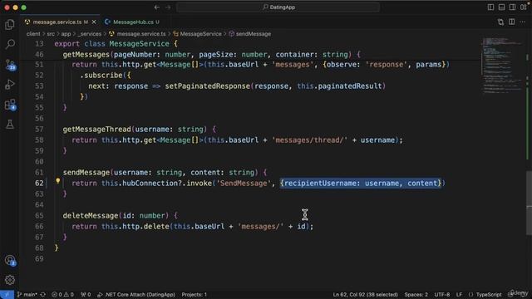The width and height of the screenshot is (532, 299).
Task: Open the Search view in activity bar
Action: click(10, 44)
